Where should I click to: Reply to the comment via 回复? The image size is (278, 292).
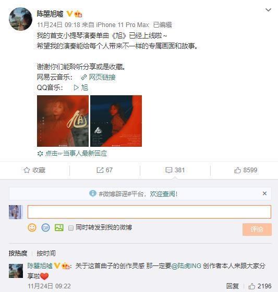(x=233, y=286)
